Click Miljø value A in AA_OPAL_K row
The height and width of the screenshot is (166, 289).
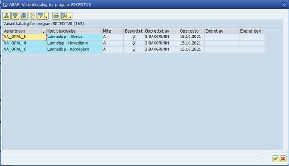[113, 49]
